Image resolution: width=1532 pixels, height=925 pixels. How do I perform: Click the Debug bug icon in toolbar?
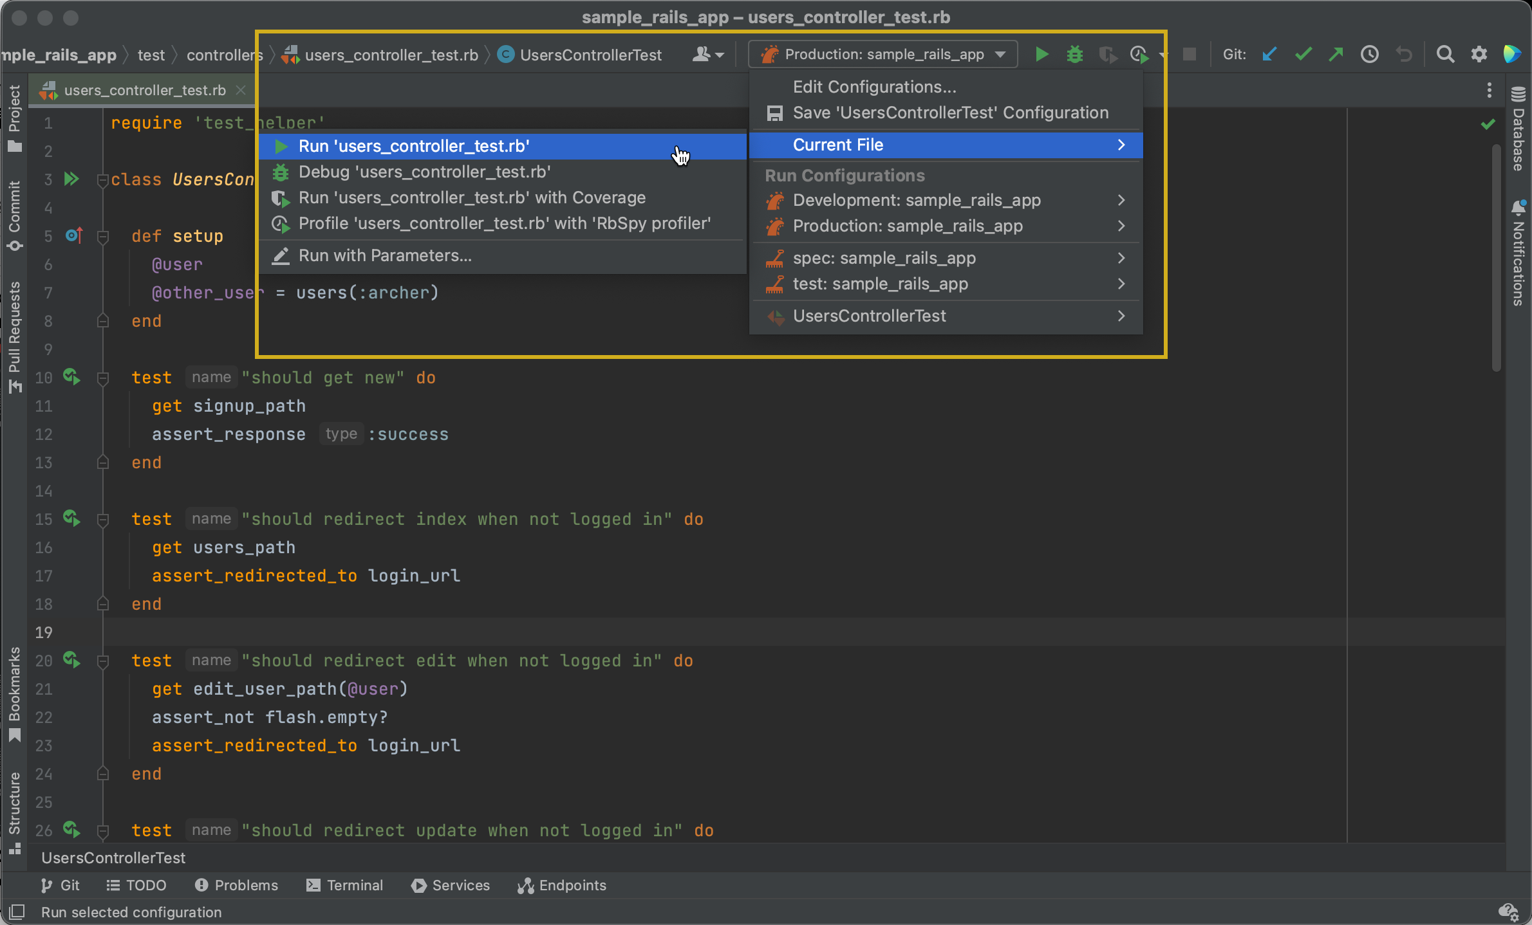click(1074, 55)
